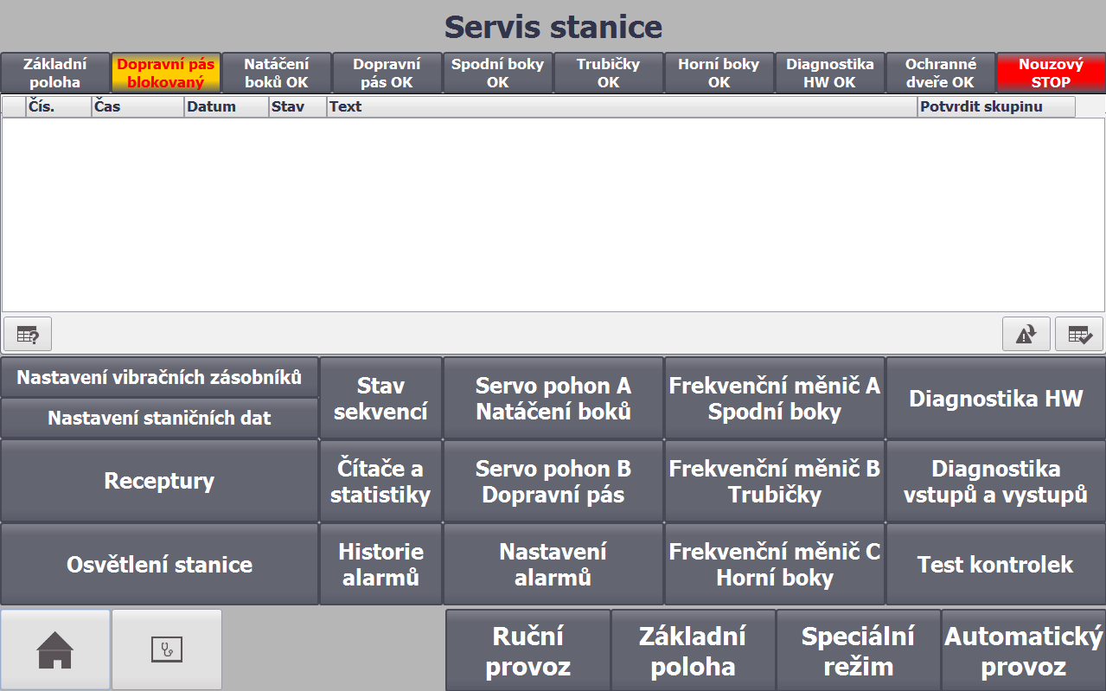The image size is (1106, 691).
Task: Go to the Home screen icon
Action: 55,649
